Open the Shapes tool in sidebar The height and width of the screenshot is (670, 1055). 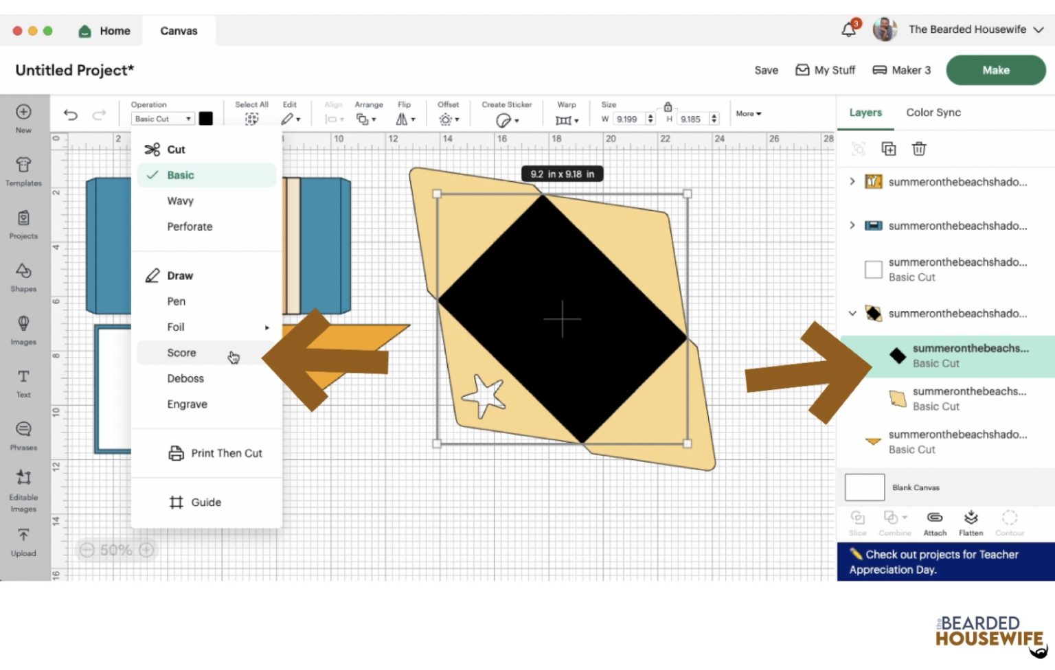coord(23,277)
